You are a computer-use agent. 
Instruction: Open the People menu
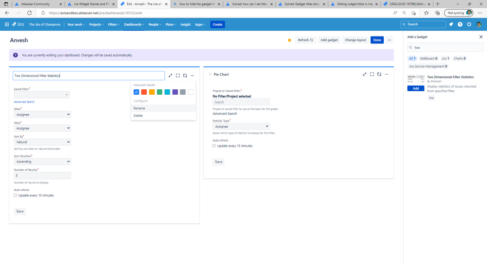point(155,24)
